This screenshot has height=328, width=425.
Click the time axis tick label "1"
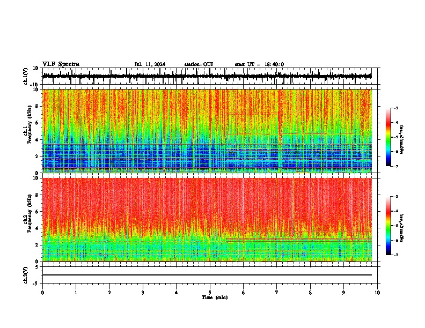[76, 293]
